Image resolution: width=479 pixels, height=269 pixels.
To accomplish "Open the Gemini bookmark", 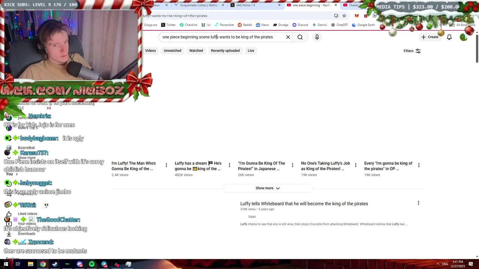I will pos(319,25).
